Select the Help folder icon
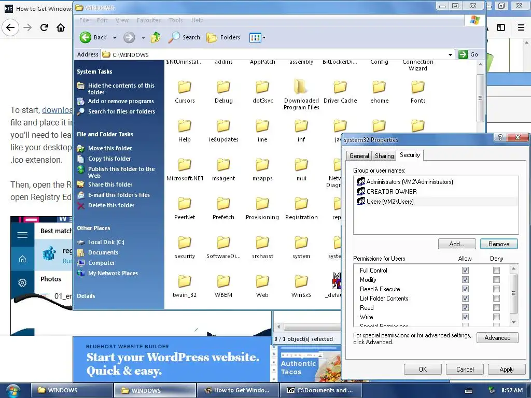 185,126
